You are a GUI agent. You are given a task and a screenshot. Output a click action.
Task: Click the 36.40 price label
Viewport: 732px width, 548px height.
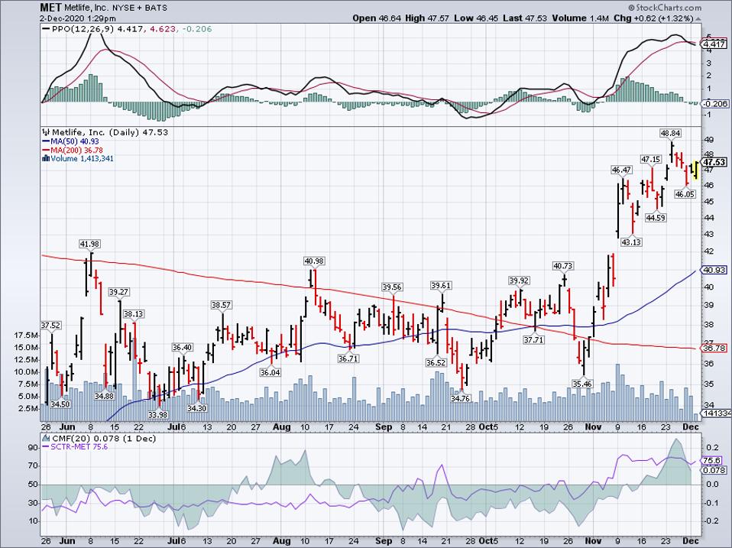182,347
